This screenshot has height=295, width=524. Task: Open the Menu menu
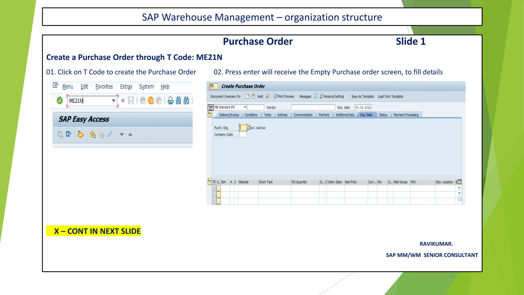(x=68, y=87)
